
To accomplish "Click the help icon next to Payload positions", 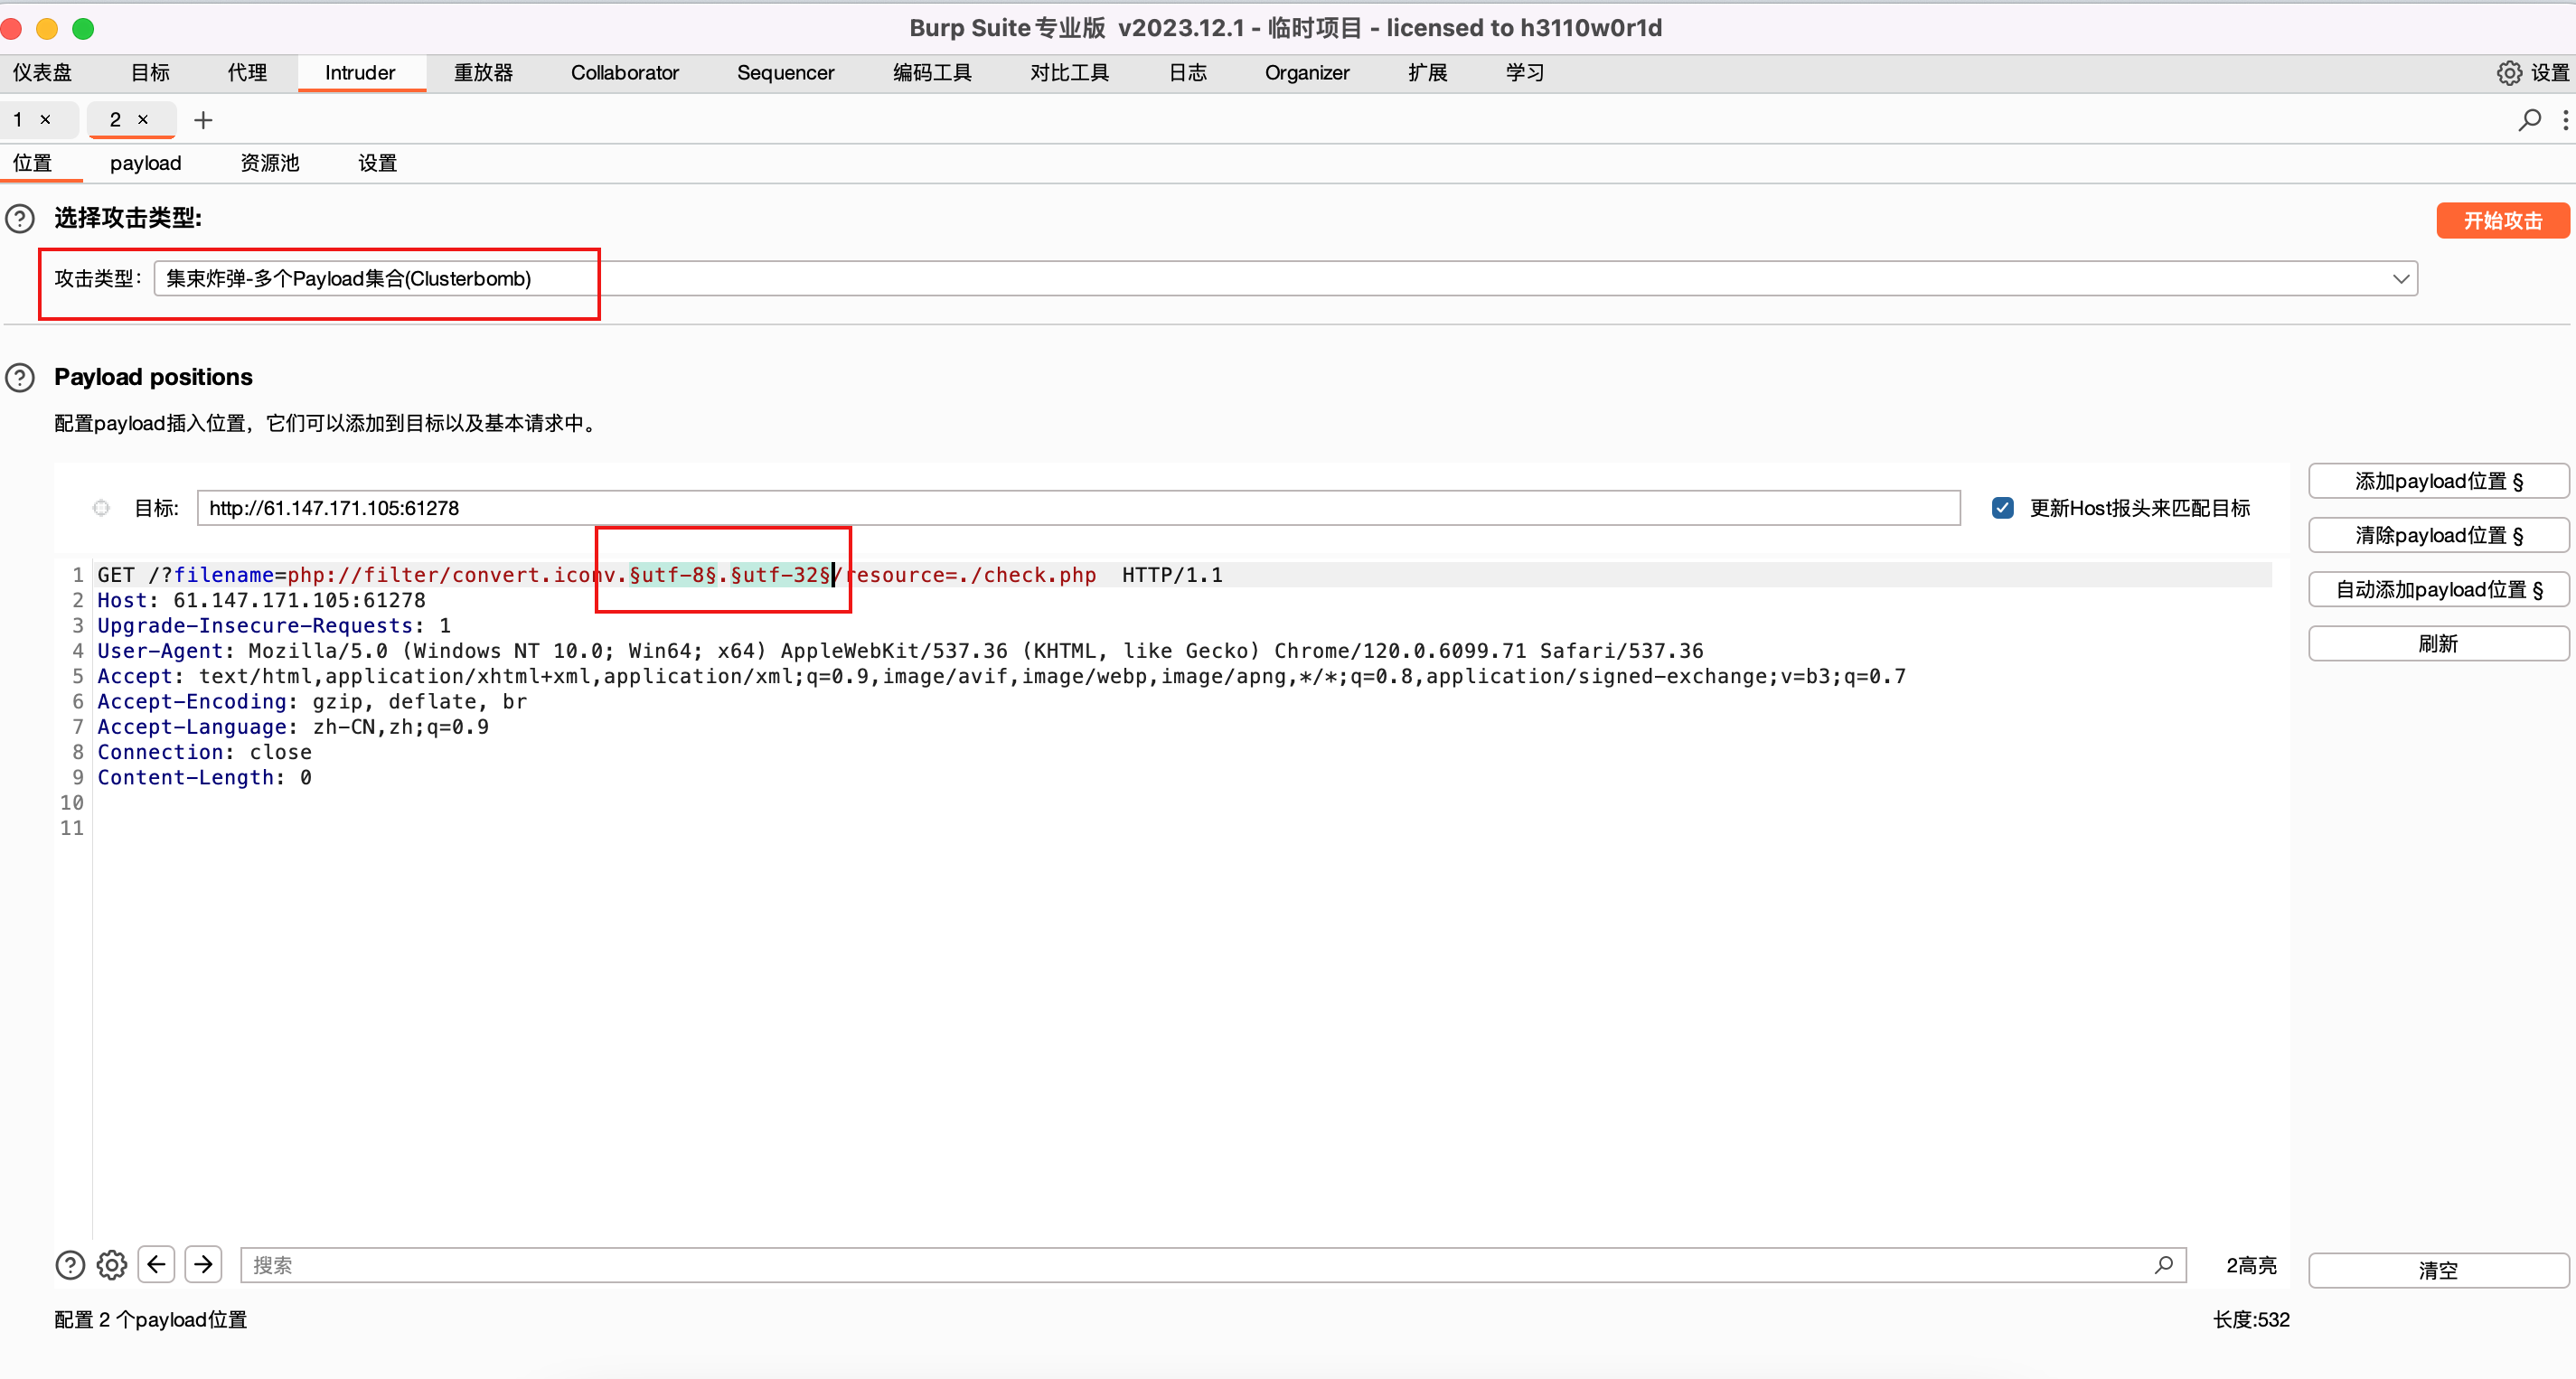I will [20, 377].
